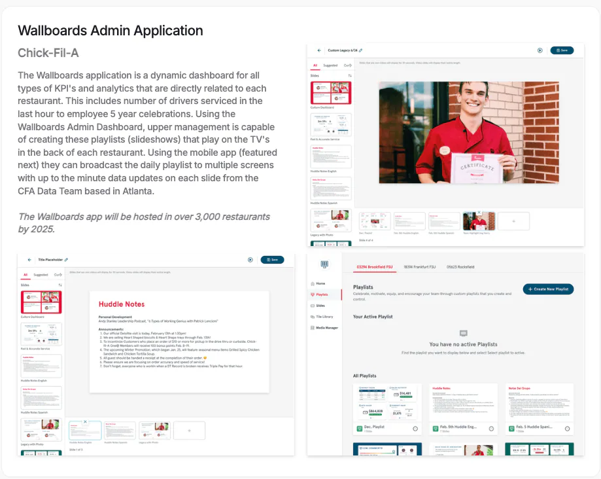The width and height of the screenshot is (601, 479).
Task: Preview playlist with play icon in Title Placeholder editor
Action: point(250,260)
